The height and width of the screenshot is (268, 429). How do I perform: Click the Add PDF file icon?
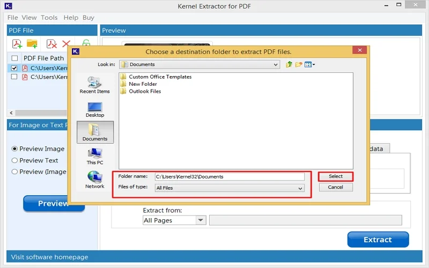(17, 44)
